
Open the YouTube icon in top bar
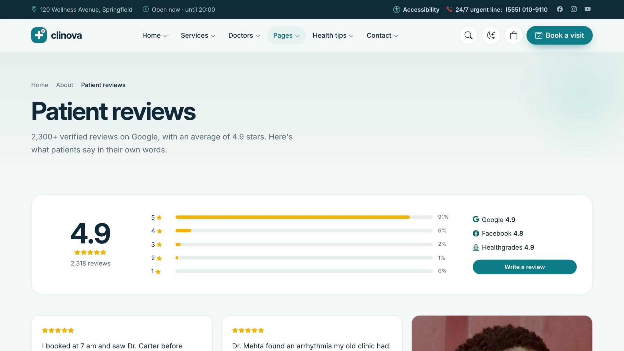(588, 9)
